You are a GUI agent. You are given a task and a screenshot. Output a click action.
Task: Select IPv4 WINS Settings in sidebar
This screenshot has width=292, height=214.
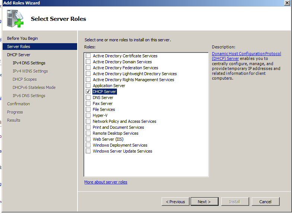coord(30,71)
